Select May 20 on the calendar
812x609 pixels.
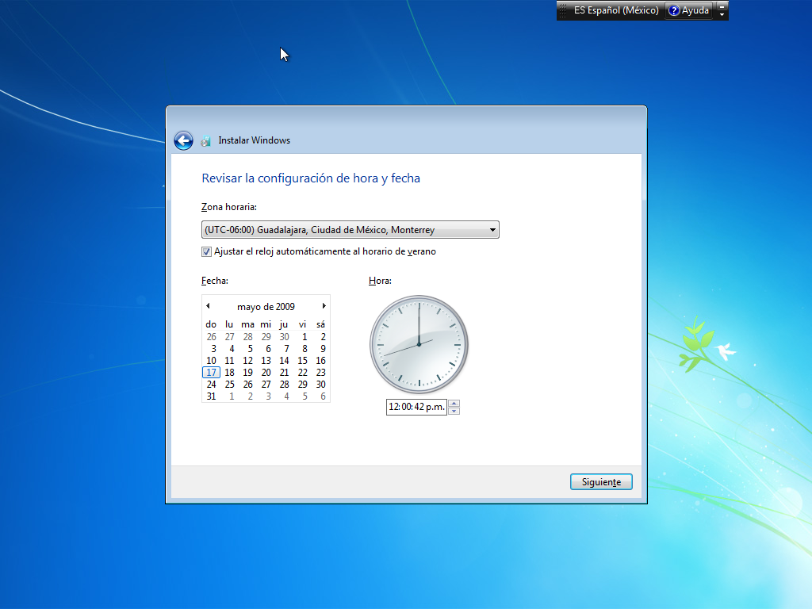(x=266, y=373)
